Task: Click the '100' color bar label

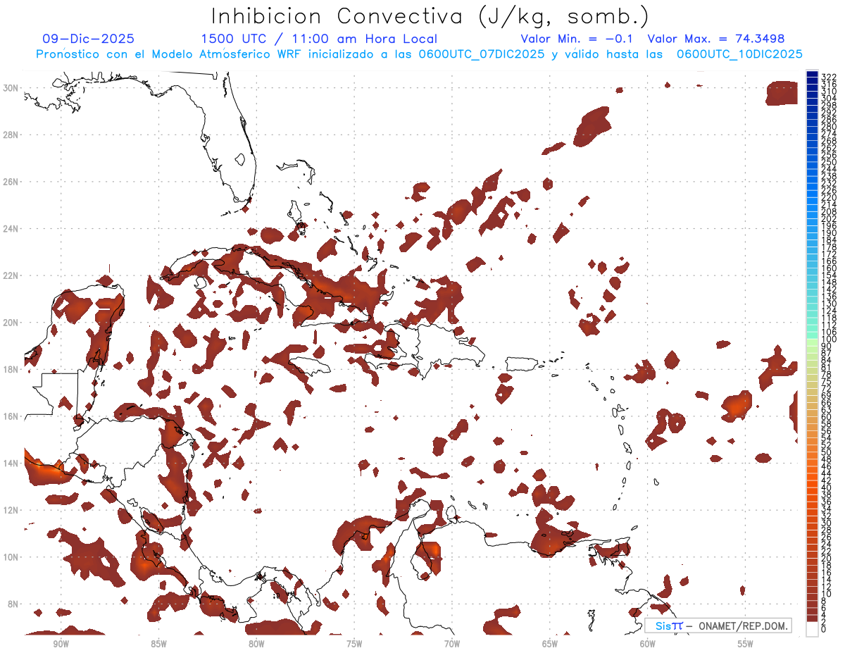Action: (829, 340)
